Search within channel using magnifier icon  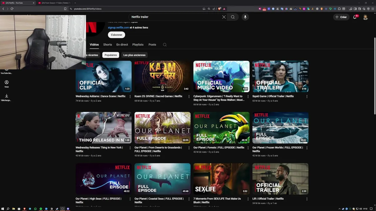pos(165,45)
